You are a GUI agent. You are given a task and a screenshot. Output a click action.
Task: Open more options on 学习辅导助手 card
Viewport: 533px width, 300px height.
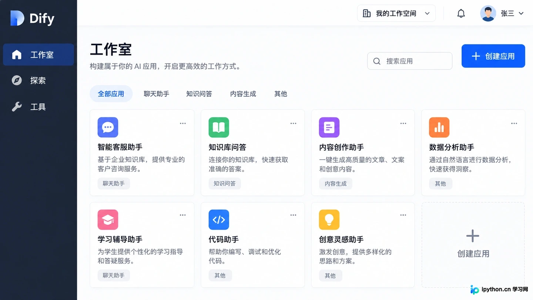point(183,215)
